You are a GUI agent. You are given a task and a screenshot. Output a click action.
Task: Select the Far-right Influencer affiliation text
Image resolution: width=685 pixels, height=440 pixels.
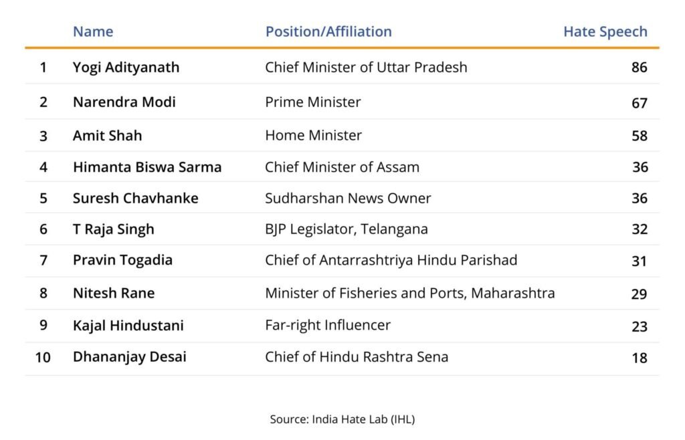pyautogui.click(x=328, y=325)
